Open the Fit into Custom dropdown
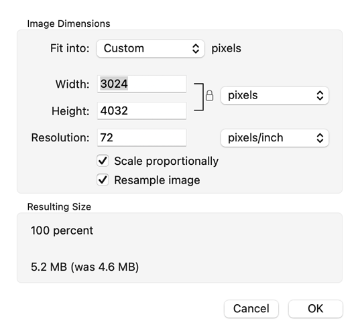This screenshot has width=360, height=335. 150,49
